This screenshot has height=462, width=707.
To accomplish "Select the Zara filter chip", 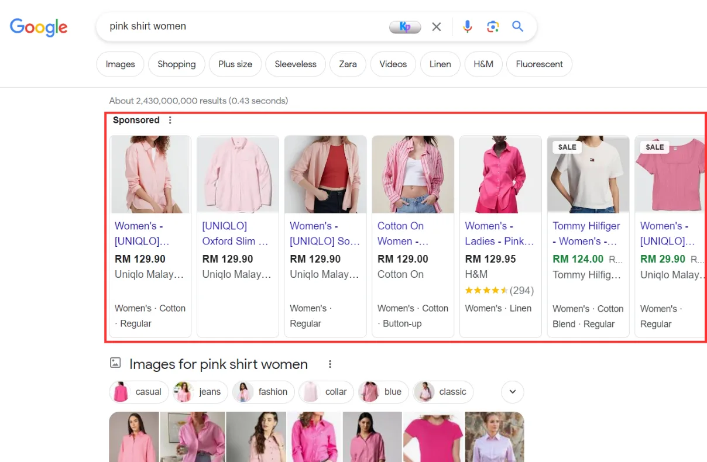I will 348,64.
